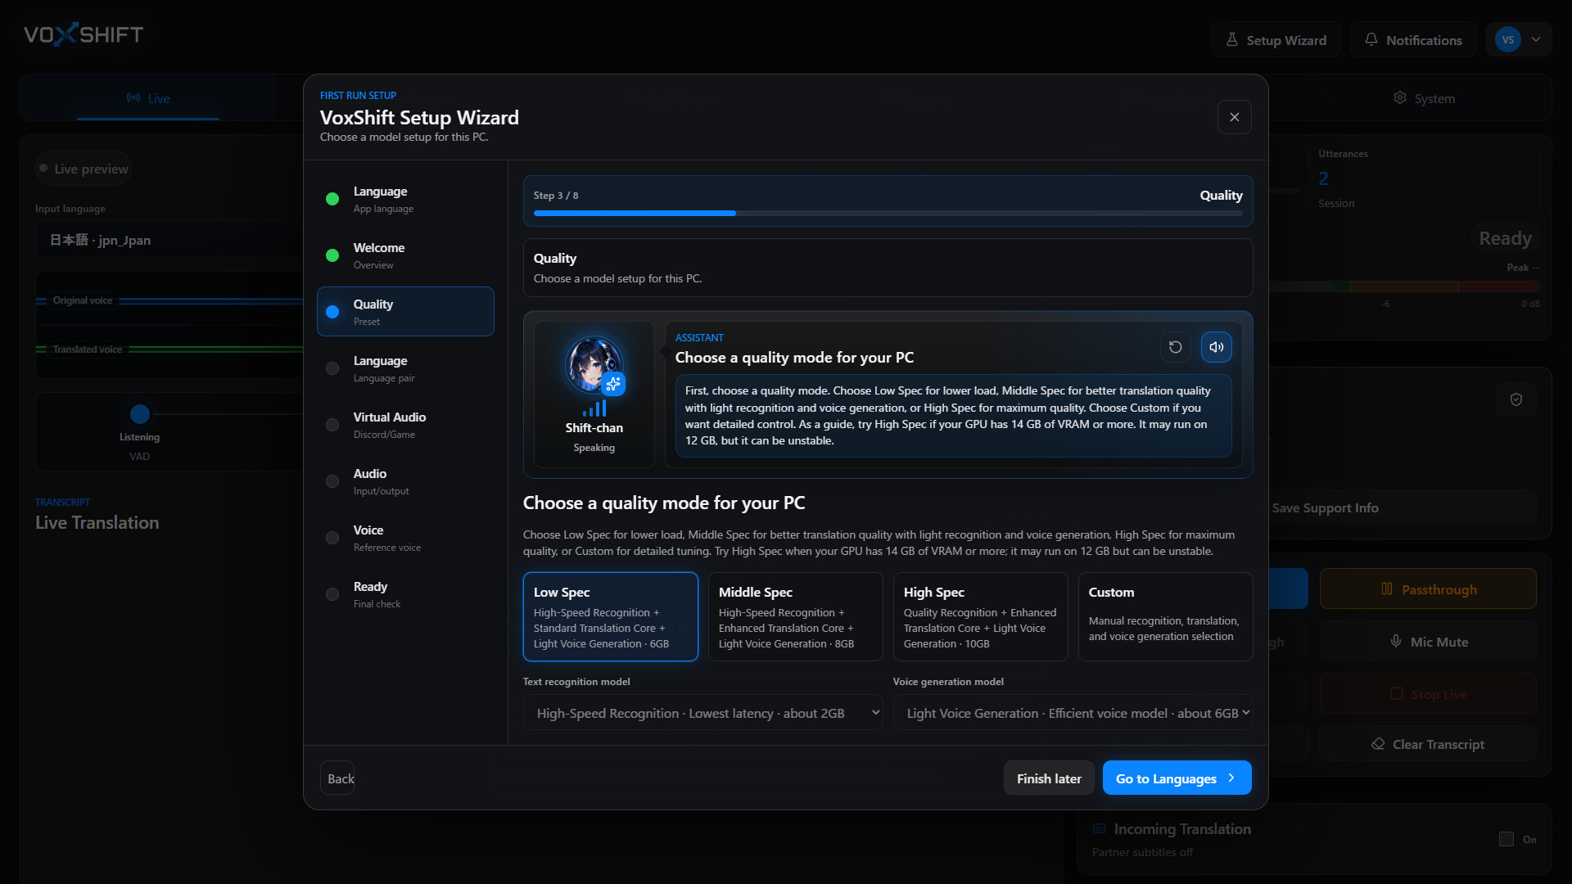Click the Setup Wizard header button

pos(1275,39)
